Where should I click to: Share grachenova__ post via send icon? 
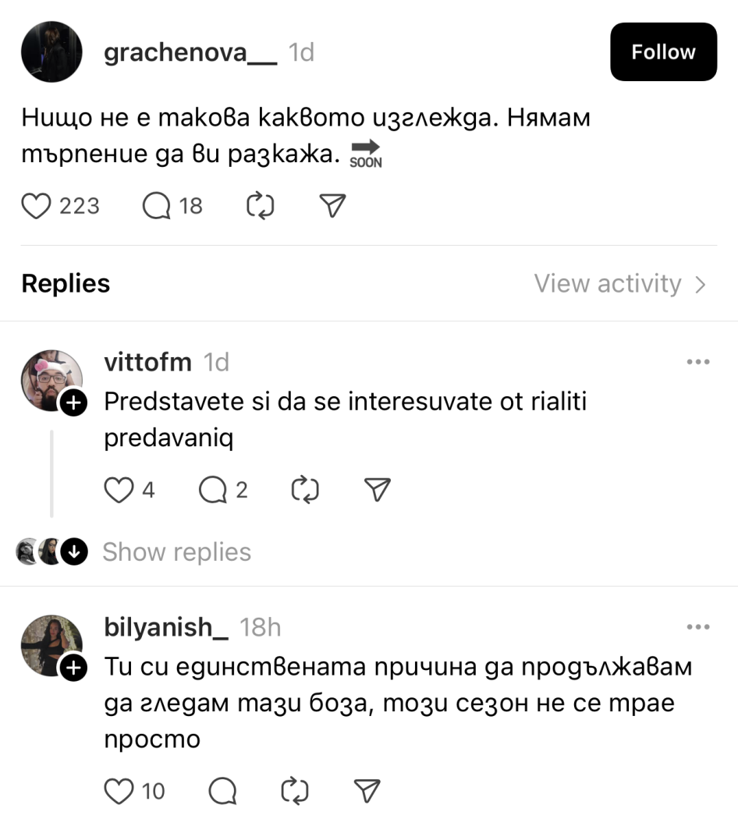[332, 206]
